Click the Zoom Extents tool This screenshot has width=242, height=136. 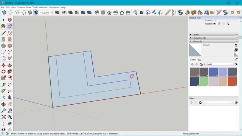pos(3,117)
